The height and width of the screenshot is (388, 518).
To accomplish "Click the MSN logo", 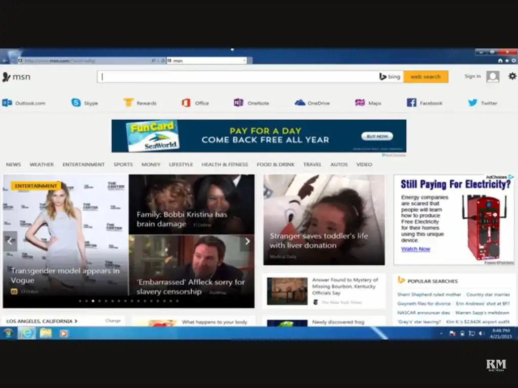I will coord(17,77).
